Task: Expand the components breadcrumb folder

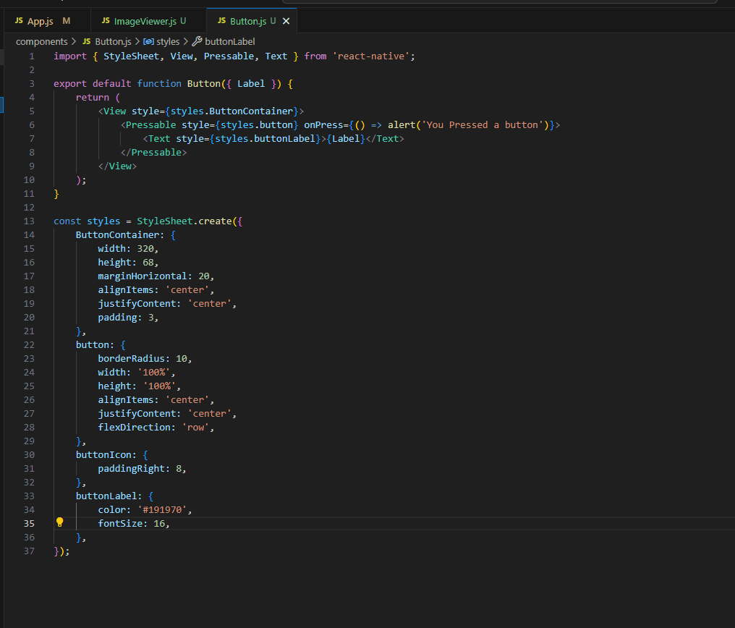Action: (41, 42)
